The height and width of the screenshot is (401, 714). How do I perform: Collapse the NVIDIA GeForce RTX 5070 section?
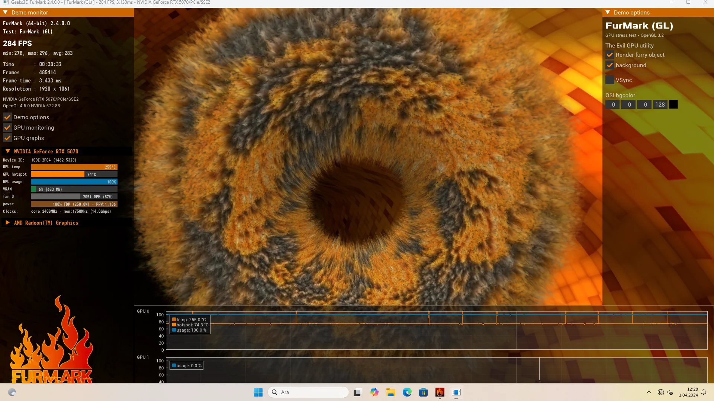[x=8, y=151]
